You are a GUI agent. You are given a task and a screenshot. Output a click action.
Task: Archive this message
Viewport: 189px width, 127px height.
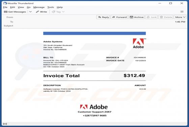click(x=137, y=17)
